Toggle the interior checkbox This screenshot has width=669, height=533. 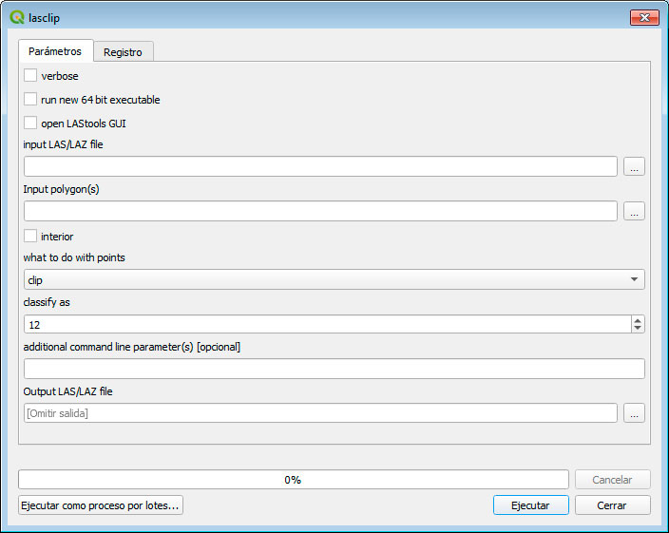(30, 236)
